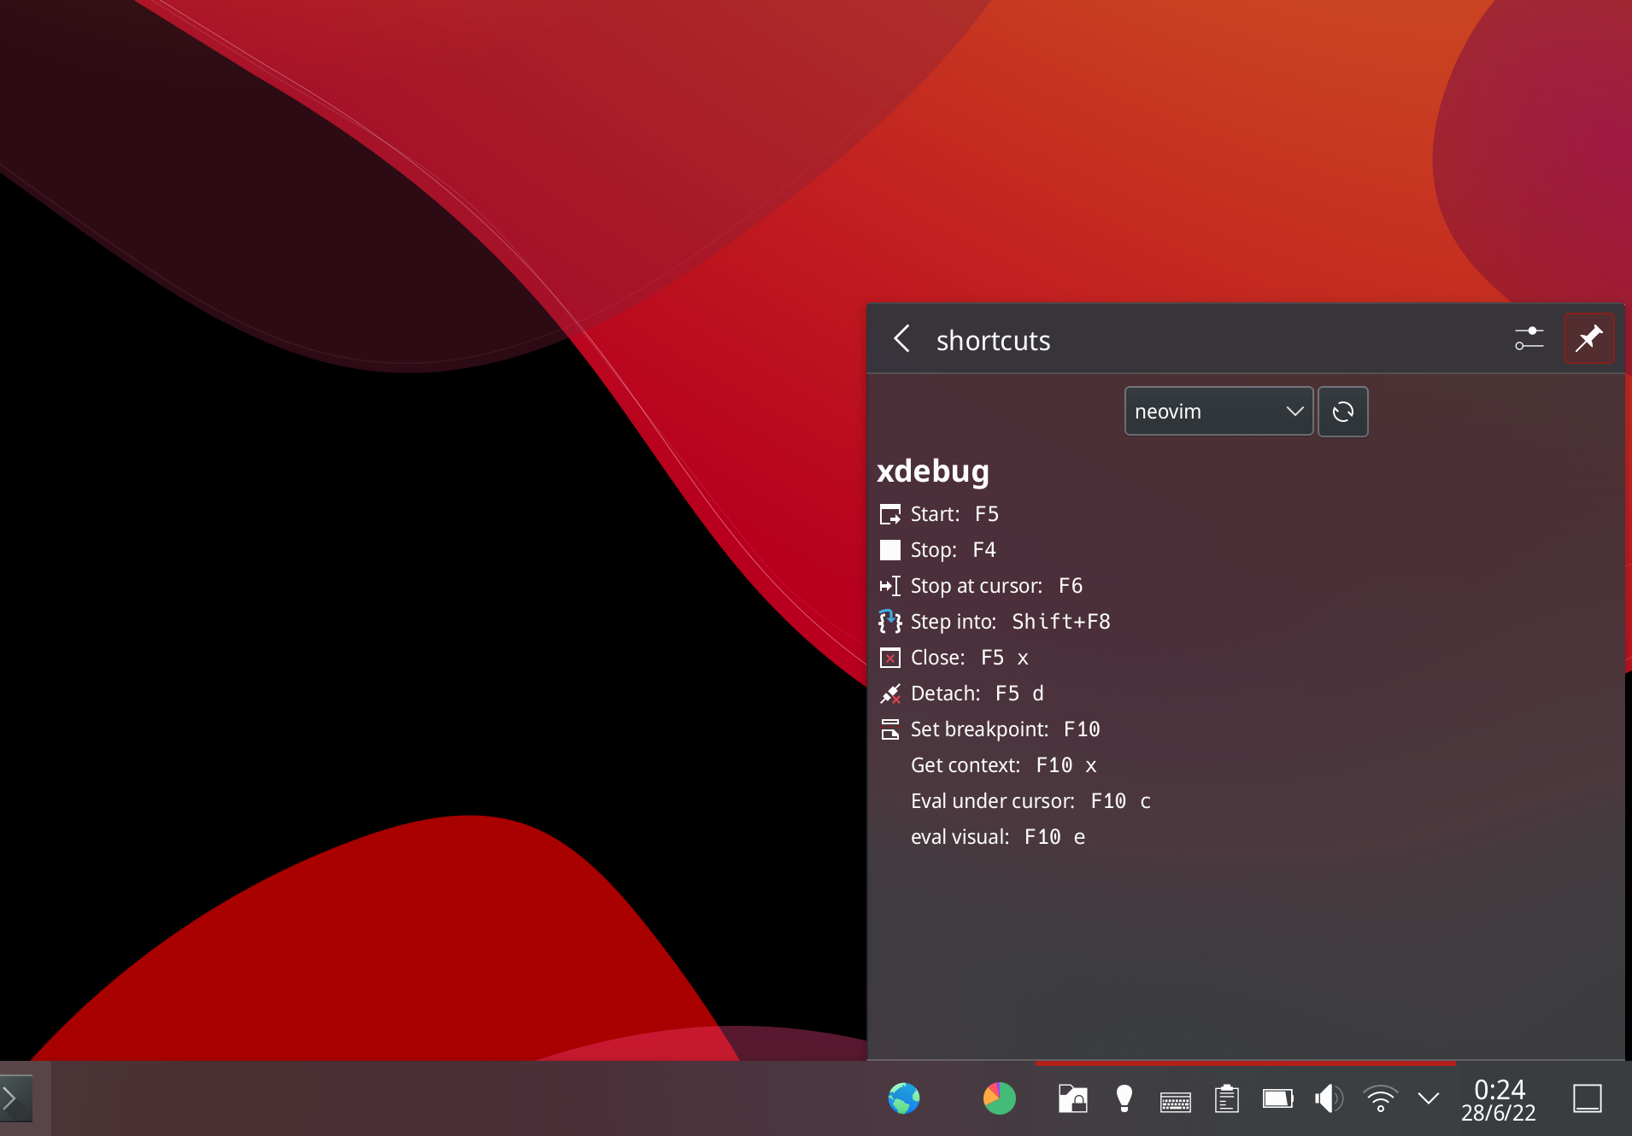The height and width of the screenshot is (1136, 1632).
Task: Select the 'Start: F5' entry
Action: tap(954, 514)
